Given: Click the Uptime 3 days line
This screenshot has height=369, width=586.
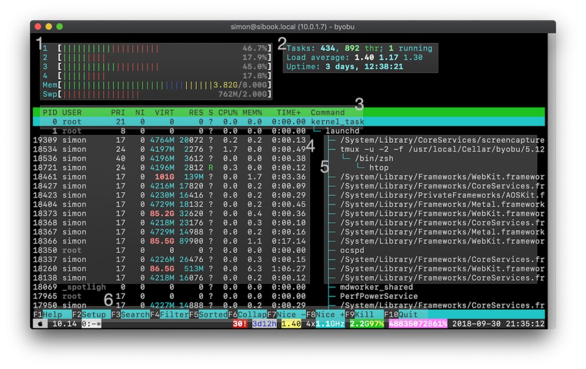Looking at the screenshot, I should [x=345, y=67].
